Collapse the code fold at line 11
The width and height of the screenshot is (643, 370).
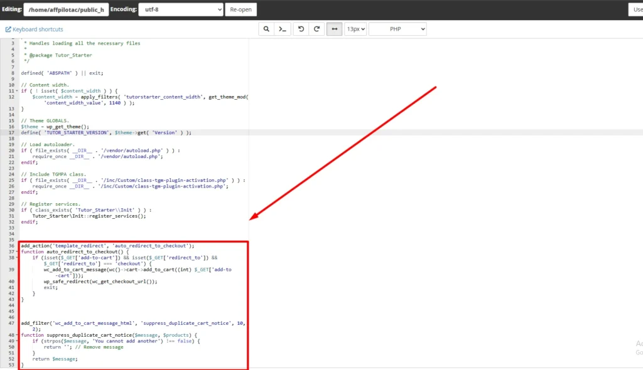click(17, 91)
